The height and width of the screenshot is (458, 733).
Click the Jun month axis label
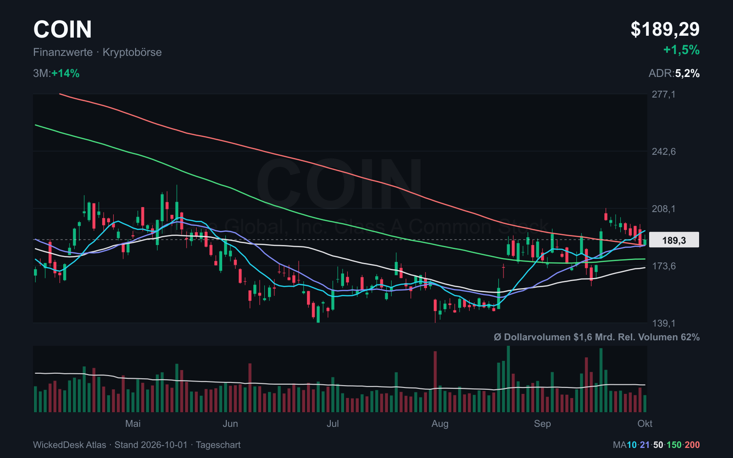[230, 424]
